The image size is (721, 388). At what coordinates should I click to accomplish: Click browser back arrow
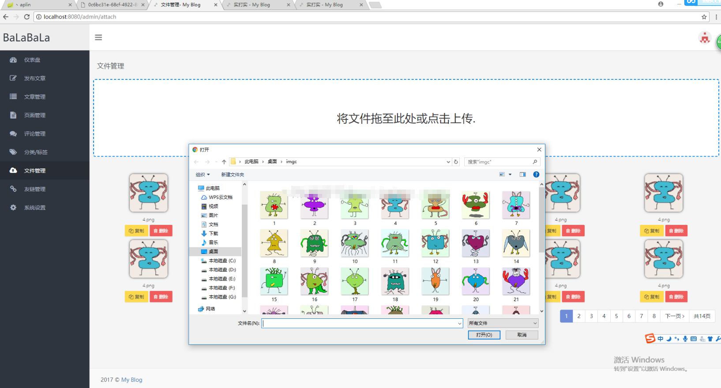tap(6, 17)
